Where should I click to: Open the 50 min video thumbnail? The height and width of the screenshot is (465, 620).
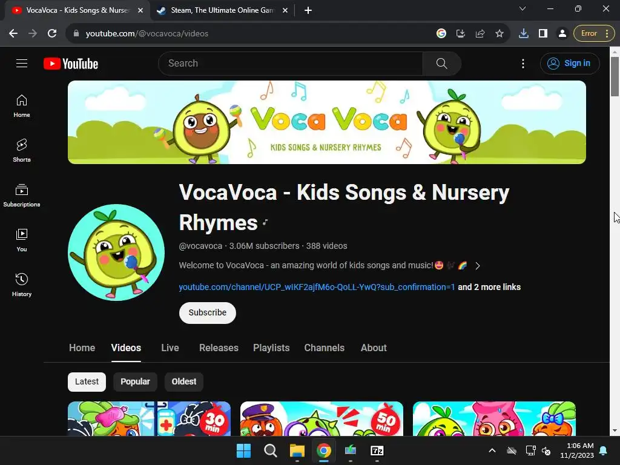(x=322, y=419)
